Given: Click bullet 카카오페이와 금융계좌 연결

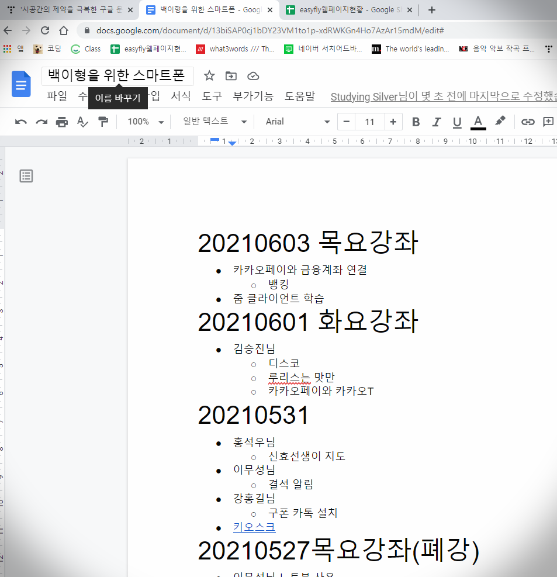Looking at the screenshot, I should click(300, 270).
